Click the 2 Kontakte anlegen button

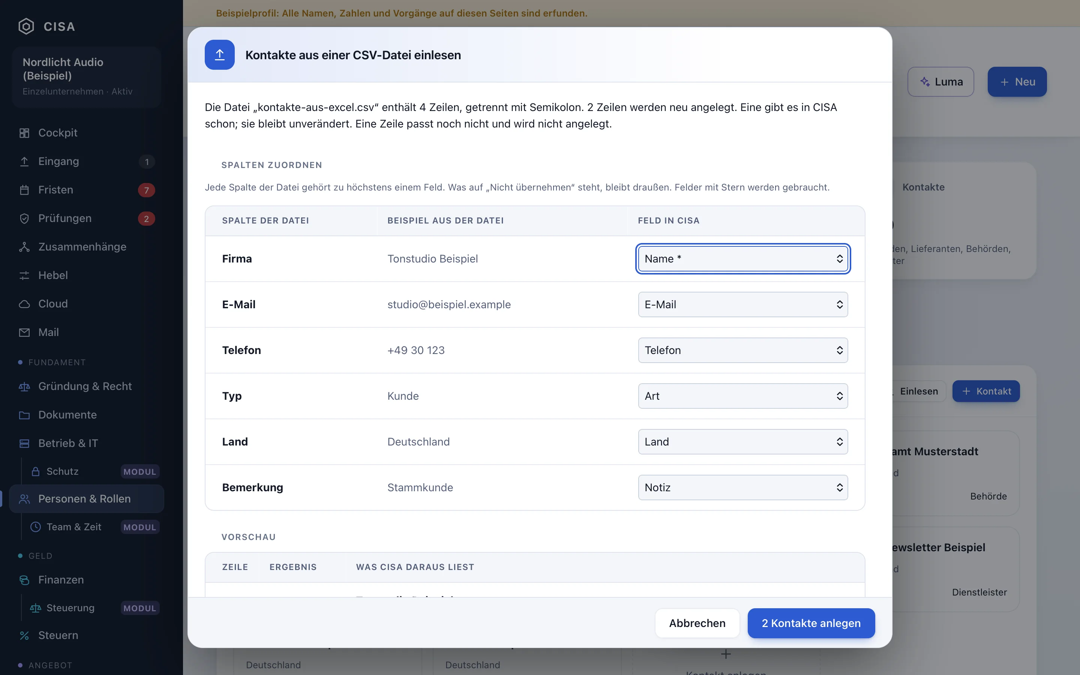point(811,623)
